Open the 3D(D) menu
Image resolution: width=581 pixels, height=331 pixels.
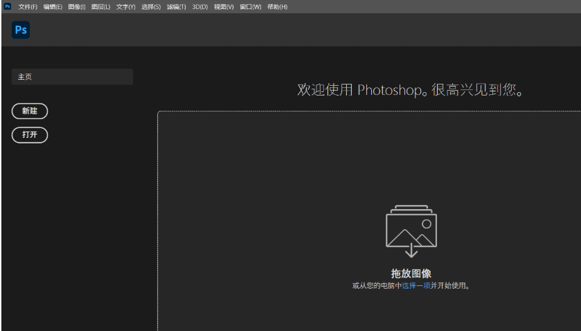pos(199,7)
